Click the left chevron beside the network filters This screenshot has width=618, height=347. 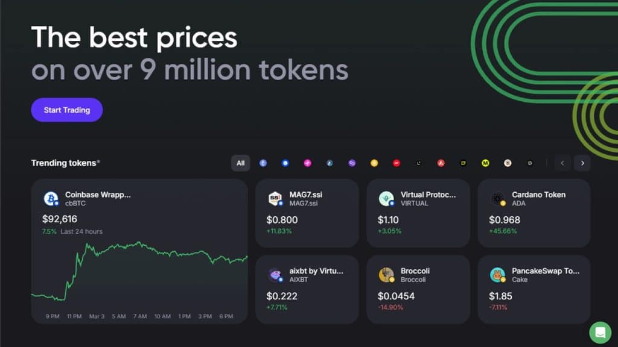(562, 163)
